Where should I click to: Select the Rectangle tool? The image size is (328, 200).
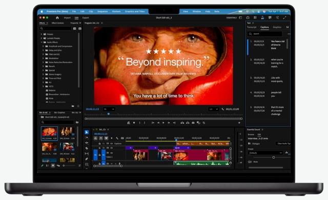point(87,164)
